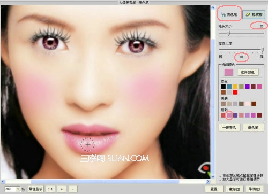Click the brush size value 20
The height and width of the screenshot is (194, 268).
pyautogui.click(x=261, y=26)
